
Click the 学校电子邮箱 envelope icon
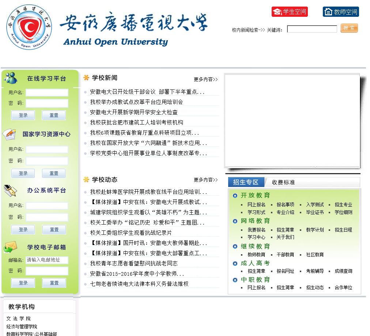coord(10,247)
